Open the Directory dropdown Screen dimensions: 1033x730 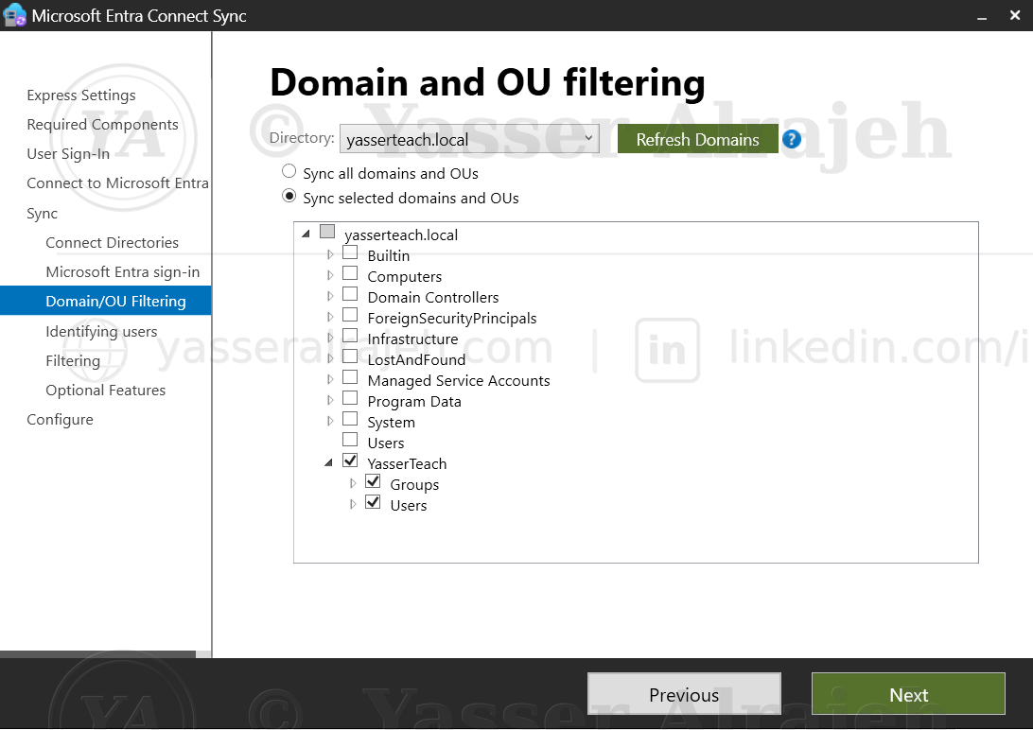pyautogui.click(x=469, y=139)
